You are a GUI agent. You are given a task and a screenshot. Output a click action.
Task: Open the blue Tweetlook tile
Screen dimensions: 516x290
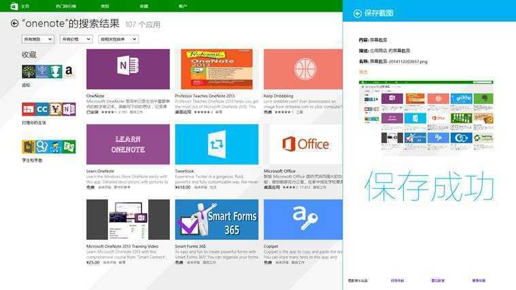coord(217,145)
